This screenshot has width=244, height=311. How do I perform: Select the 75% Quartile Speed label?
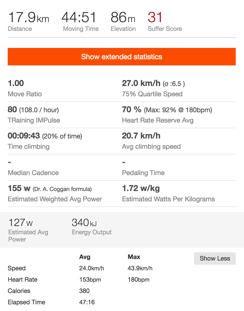coord(152,94)
